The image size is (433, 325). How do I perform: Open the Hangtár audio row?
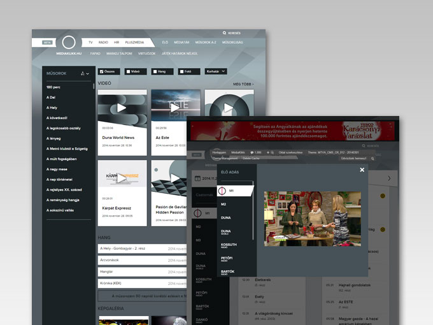click(142, 271)
